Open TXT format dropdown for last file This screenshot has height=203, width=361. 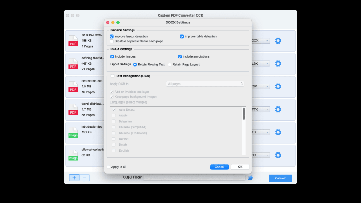[261, 155]
